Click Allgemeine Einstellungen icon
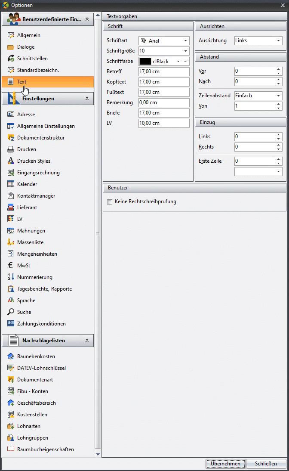Screen dimensions: 289x471 click(11, 126)
